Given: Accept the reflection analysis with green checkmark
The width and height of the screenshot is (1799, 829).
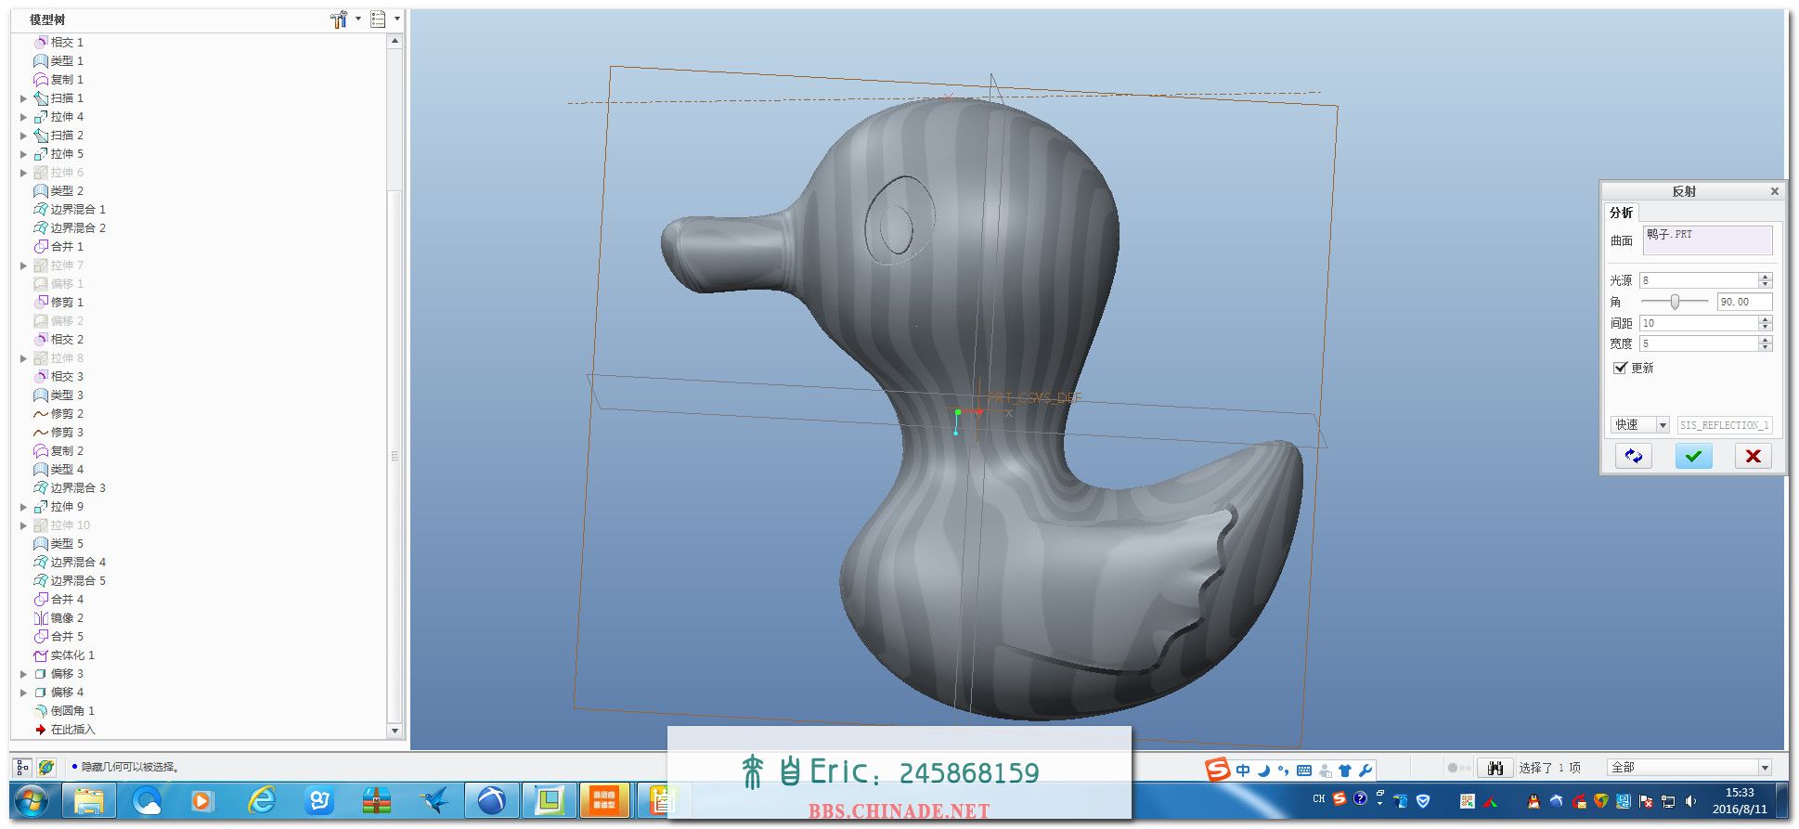Looking at the screenshot, I should pyautogui.click(x=1693, y=456).
